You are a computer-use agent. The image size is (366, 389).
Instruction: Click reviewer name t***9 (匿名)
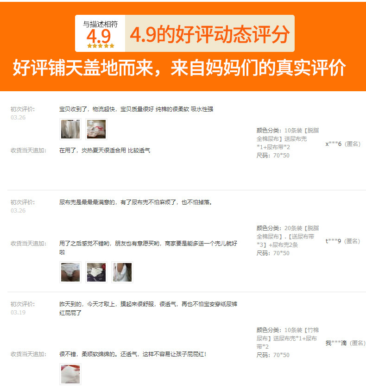343,241
